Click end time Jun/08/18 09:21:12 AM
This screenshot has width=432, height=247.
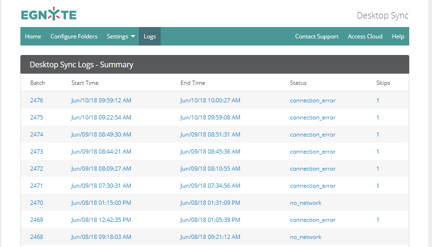210,237
